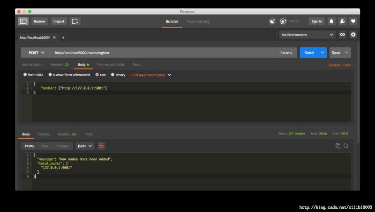Image resolution: width=375 pixels, height=212 pixels.
Task: Open a new window with the plus-window icon
Action: pyautogui.click(x=75, y=21)
